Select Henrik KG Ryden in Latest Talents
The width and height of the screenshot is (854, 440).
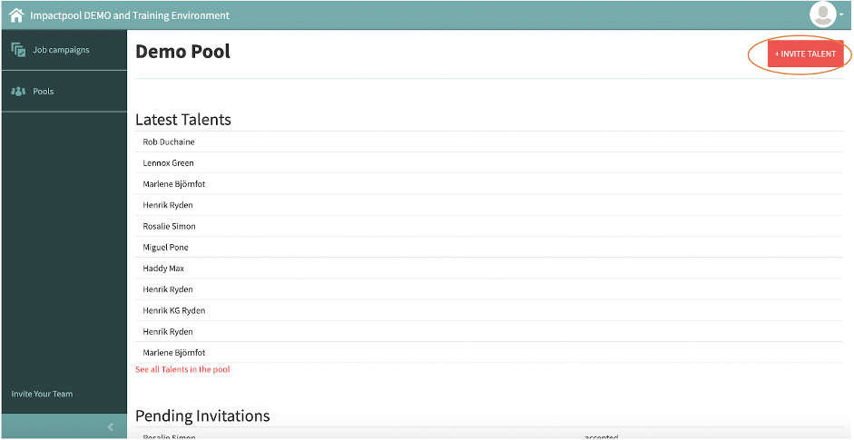pos(173,310)
